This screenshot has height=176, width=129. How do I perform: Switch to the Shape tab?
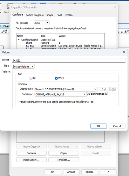coord(50,15)
